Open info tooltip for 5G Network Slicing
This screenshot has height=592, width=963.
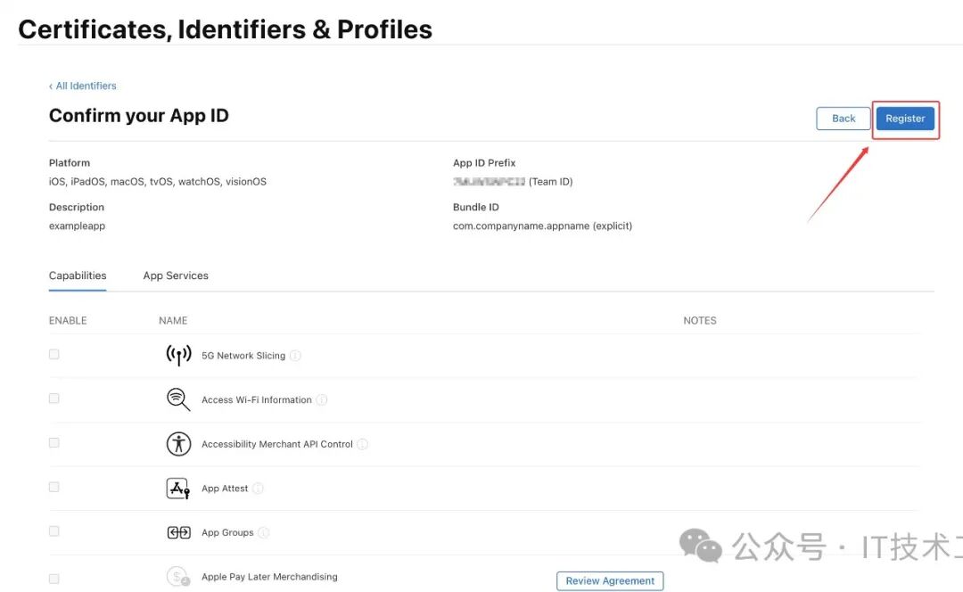tap(295, 356)
